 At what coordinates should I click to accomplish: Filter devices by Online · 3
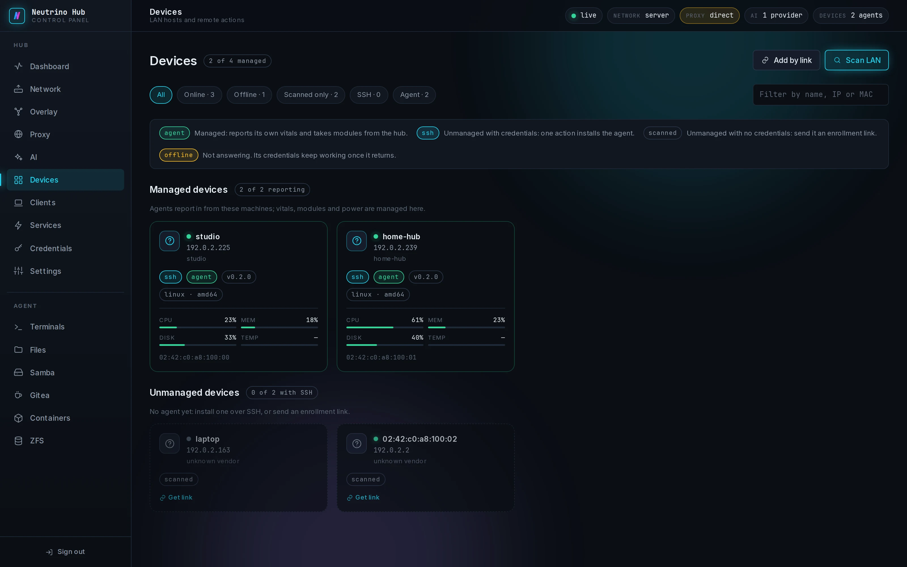(199, 95)
